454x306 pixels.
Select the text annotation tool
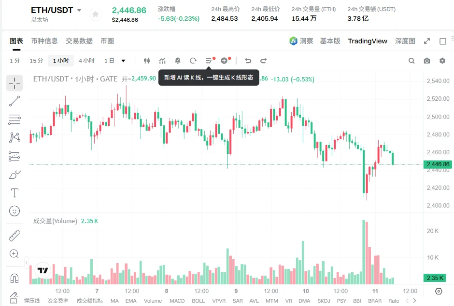coord(14,193)
